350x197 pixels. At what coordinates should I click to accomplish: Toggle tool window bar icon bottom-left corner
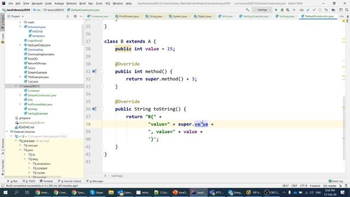tap(2, 186)
